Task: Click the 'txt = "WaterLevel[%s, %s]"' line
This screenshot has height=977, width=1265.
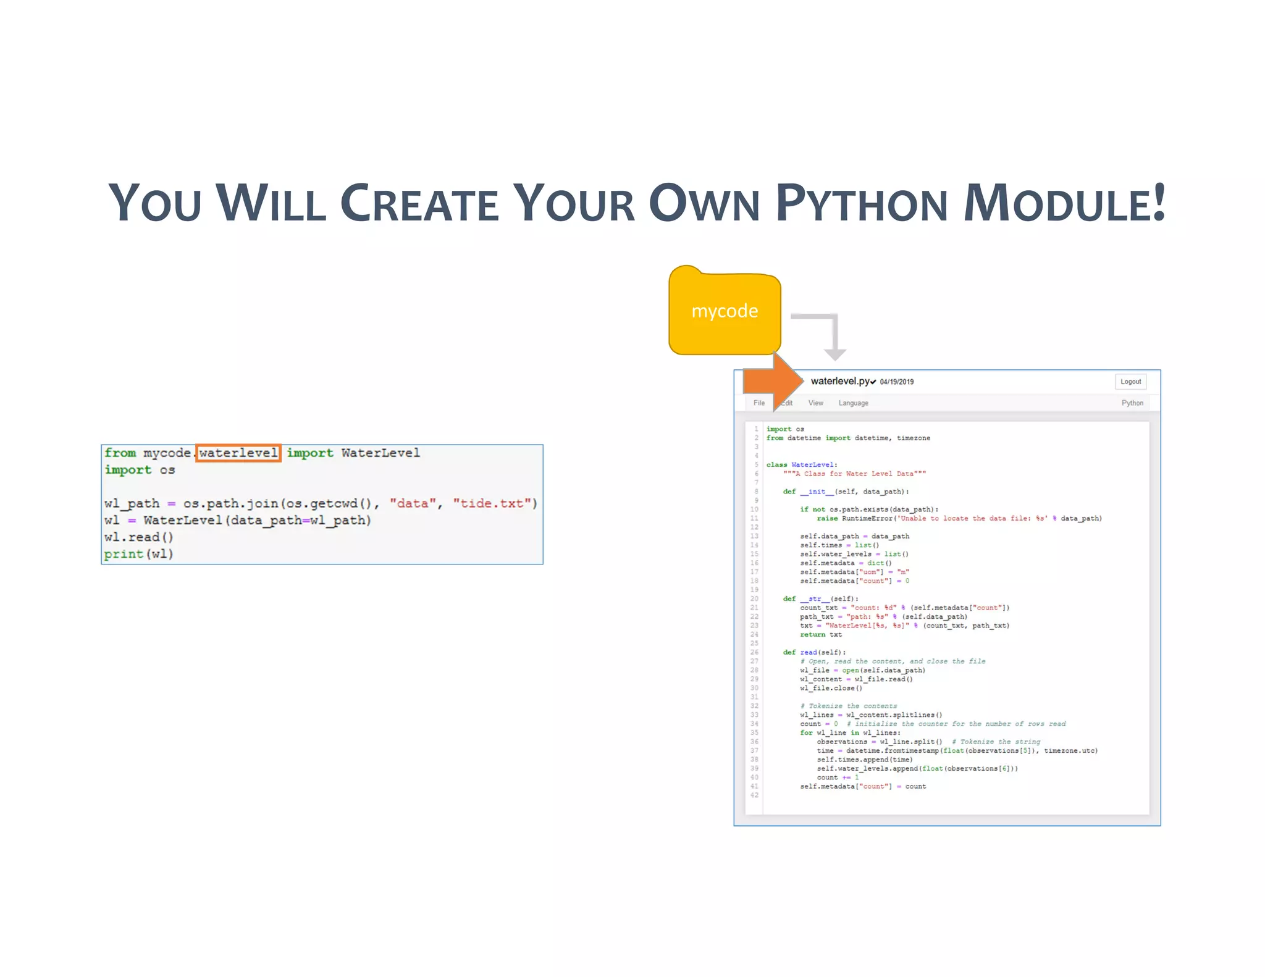Action: point(905,626)
